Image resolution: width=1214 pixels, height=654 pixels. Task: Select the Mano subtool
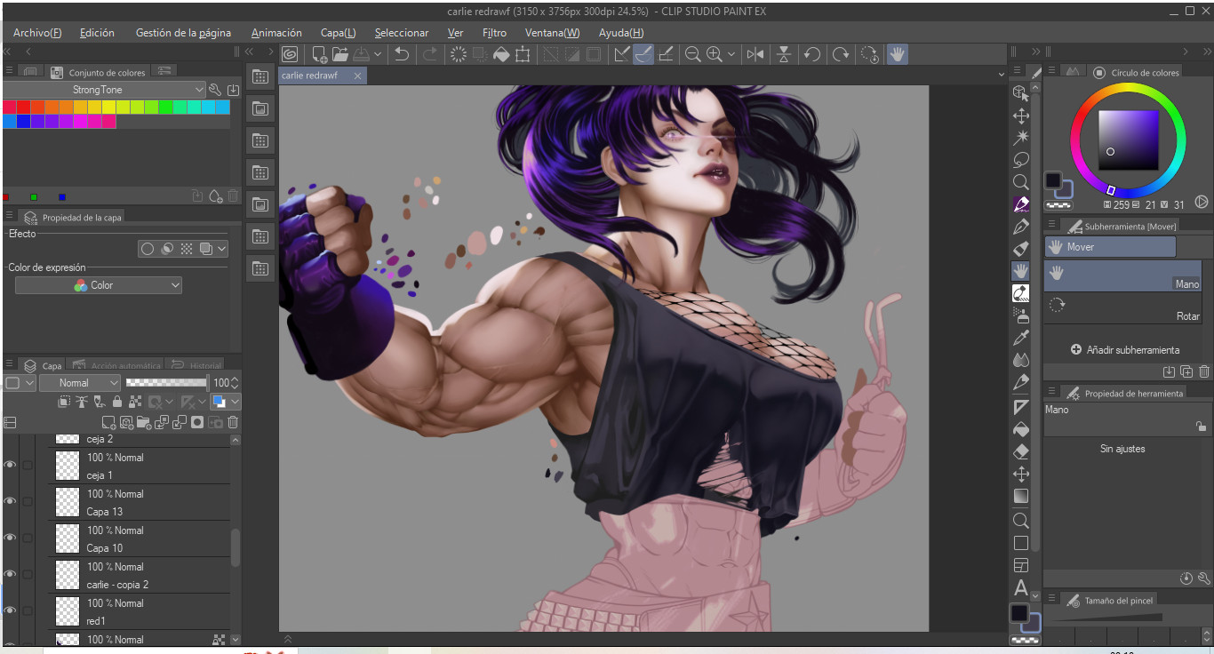pyautogui.click(x=1123, y=275)
